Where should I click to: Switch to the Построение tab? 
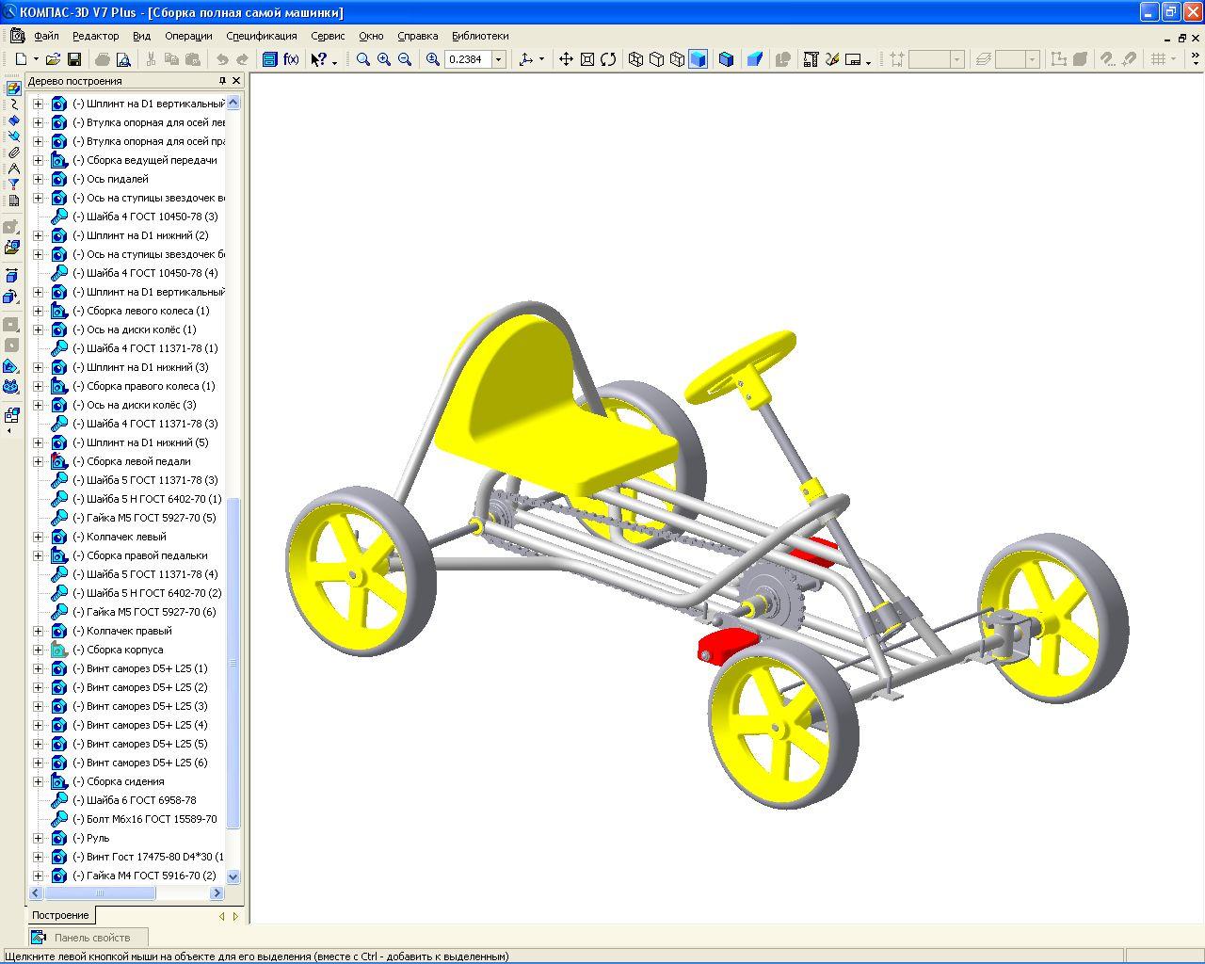coord(60,915)
